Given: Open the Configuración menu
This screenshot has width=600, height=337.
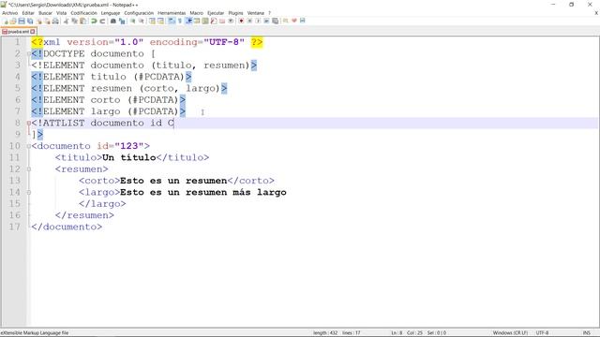Looking at the screenshot, I should point(139,13).
